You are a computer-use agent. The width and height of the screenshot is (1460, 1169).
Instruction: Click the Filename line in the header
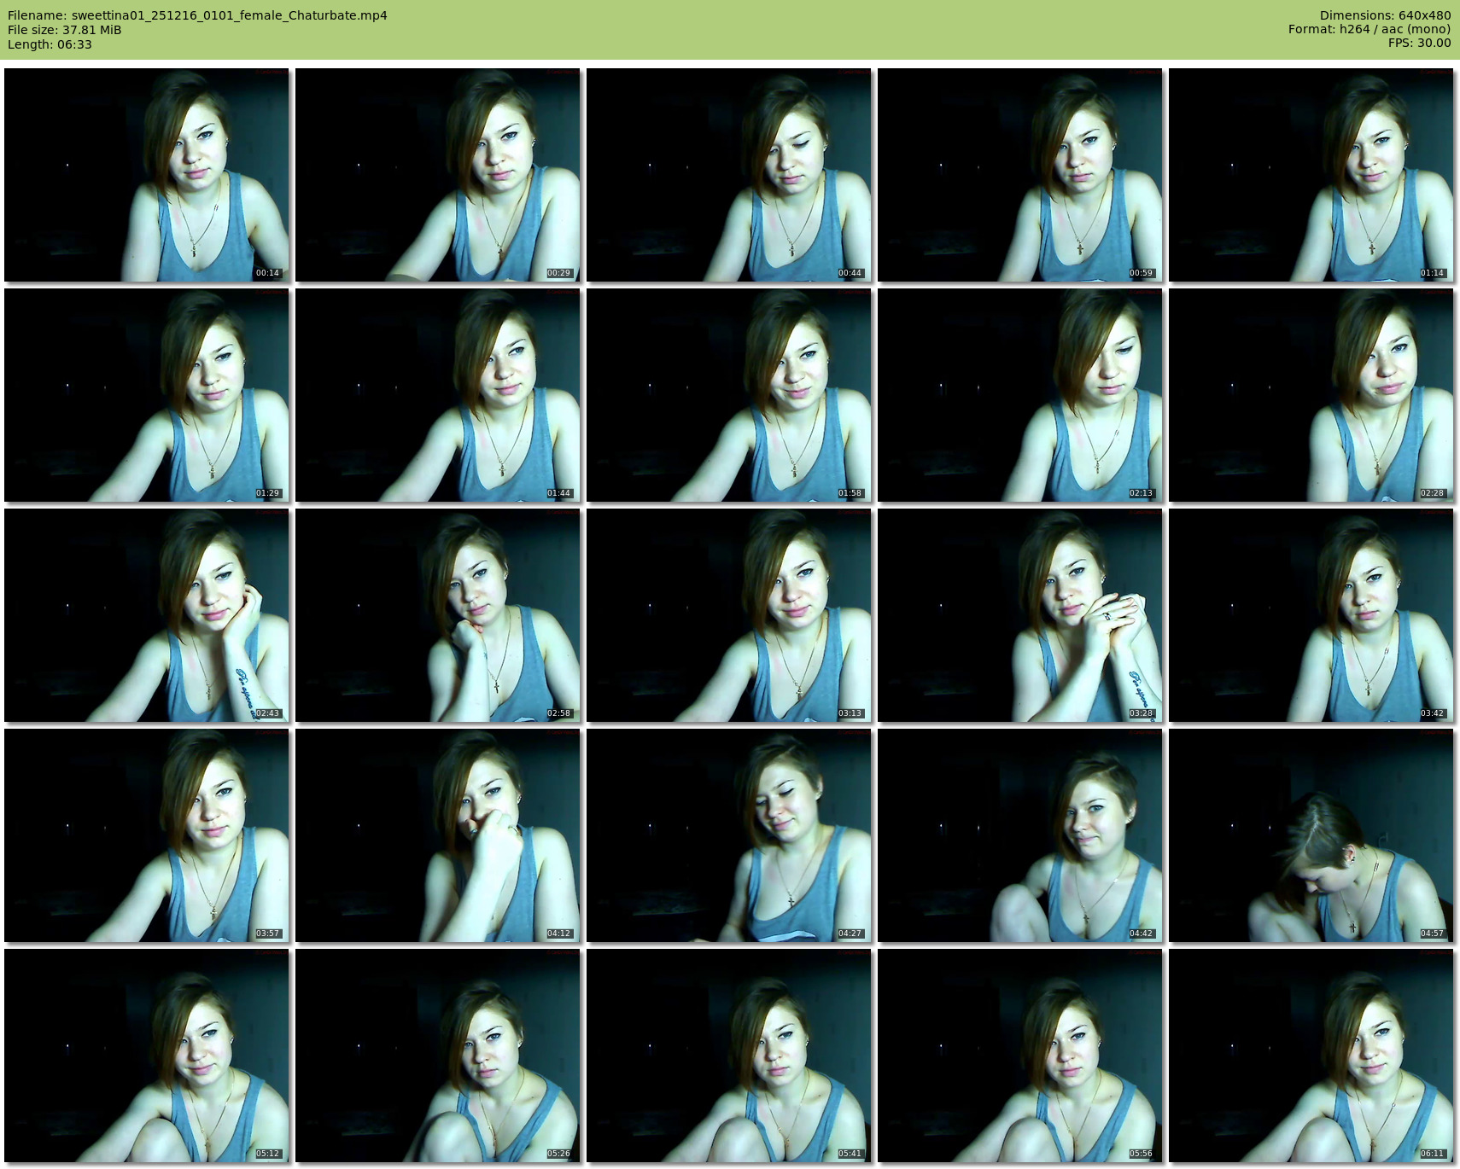tap(197, 15)
